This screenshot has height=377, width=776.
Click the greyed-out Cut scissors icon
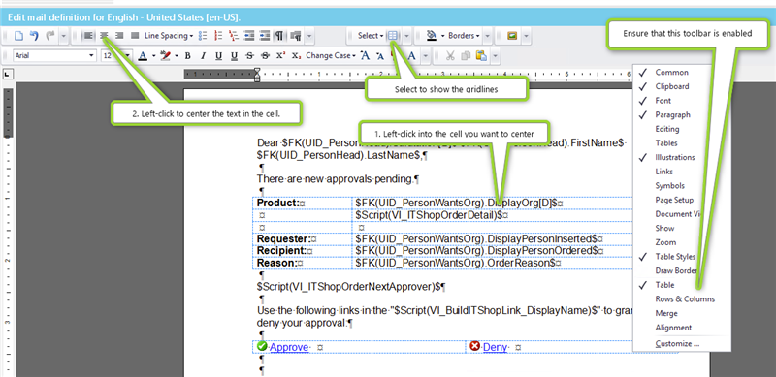[450, 56]
